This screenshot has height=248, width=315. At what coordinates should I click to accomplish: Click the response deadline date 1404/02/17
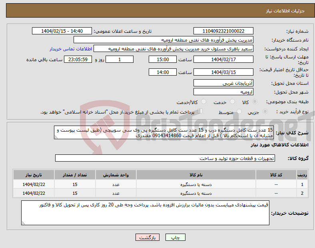pos(223,59)
